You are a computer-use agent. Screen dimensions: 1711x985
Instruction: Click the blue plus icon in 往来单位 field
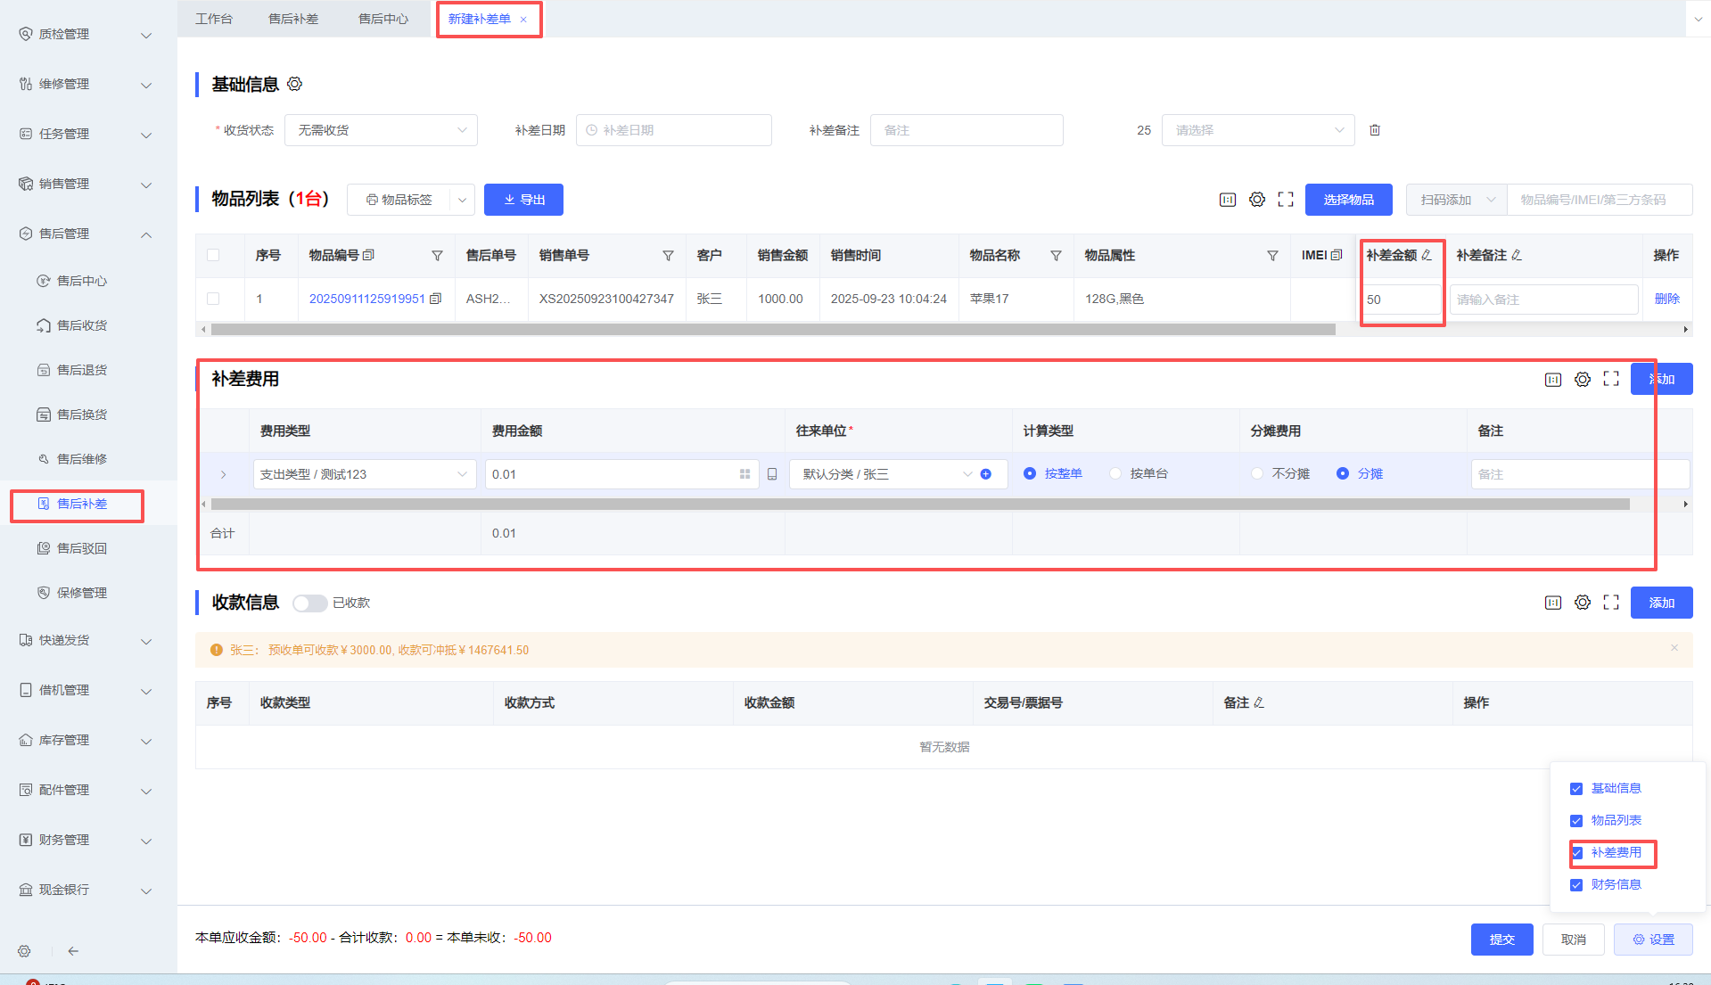[985, 474]
